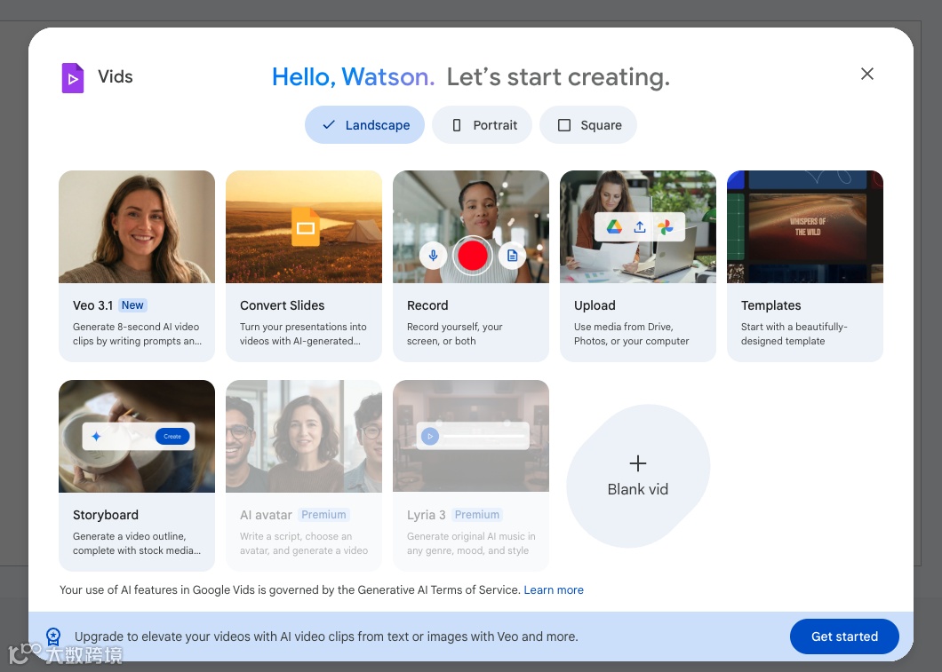Viewport: 942px width, 672px height.
Task: Click the Lyria 3 card title
Action: (426, 515)
